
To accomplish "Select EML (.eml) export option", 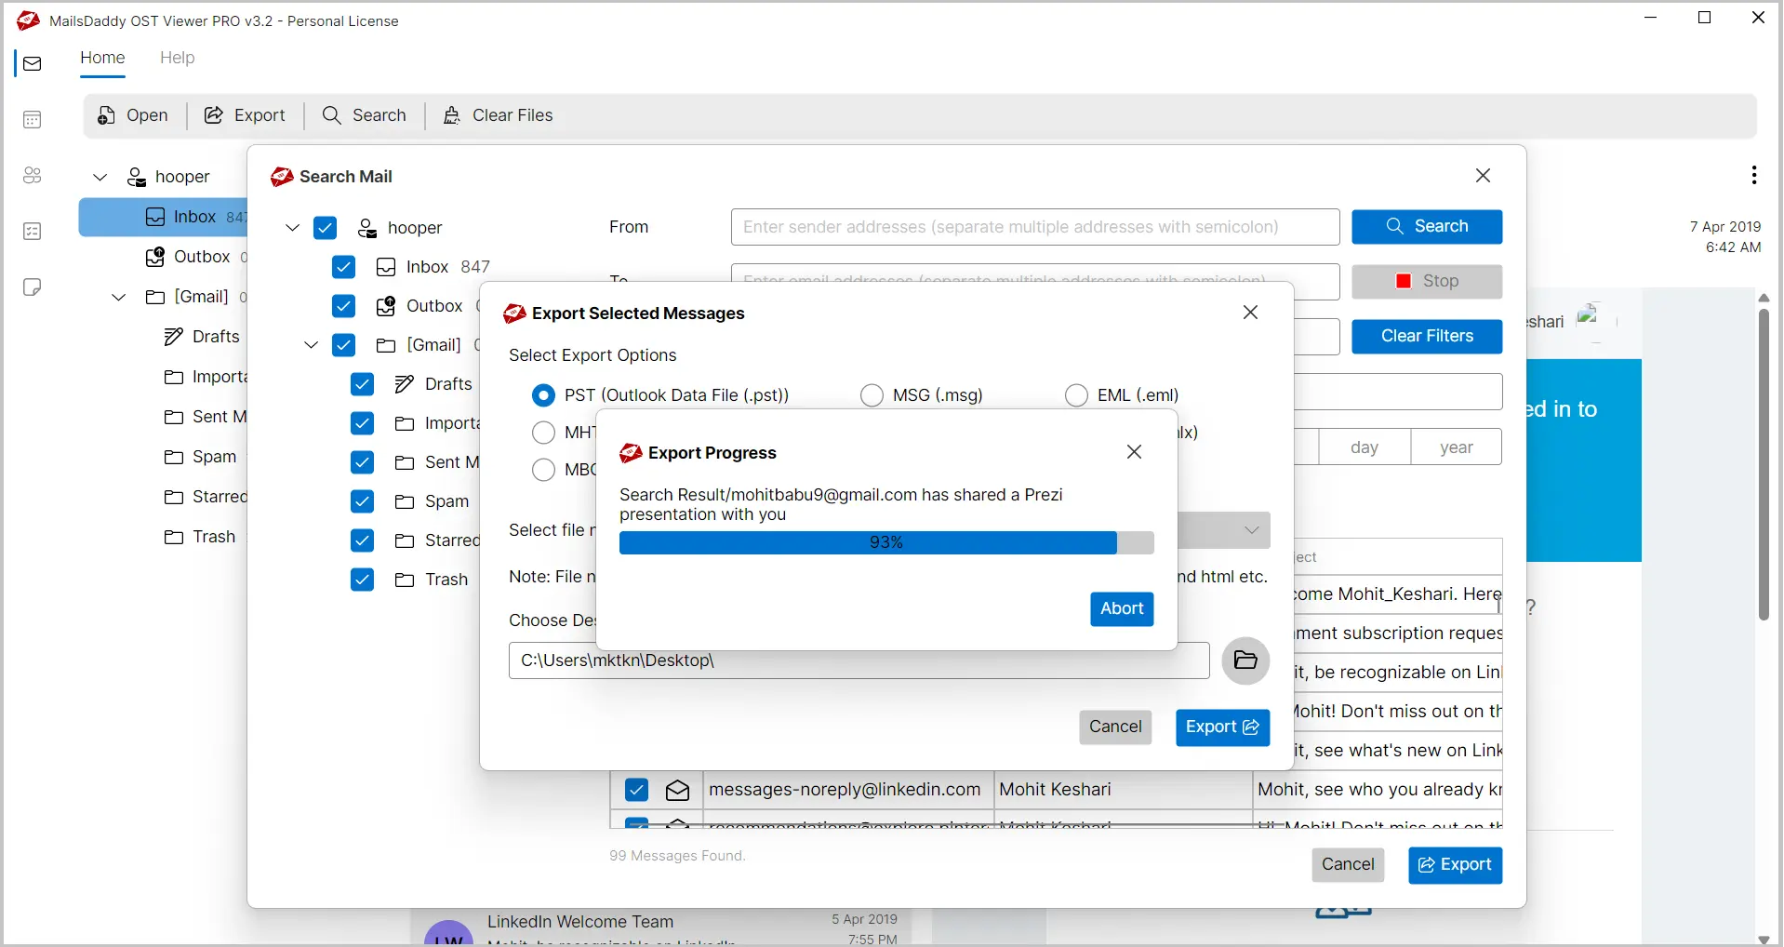I will (1076, 395).
